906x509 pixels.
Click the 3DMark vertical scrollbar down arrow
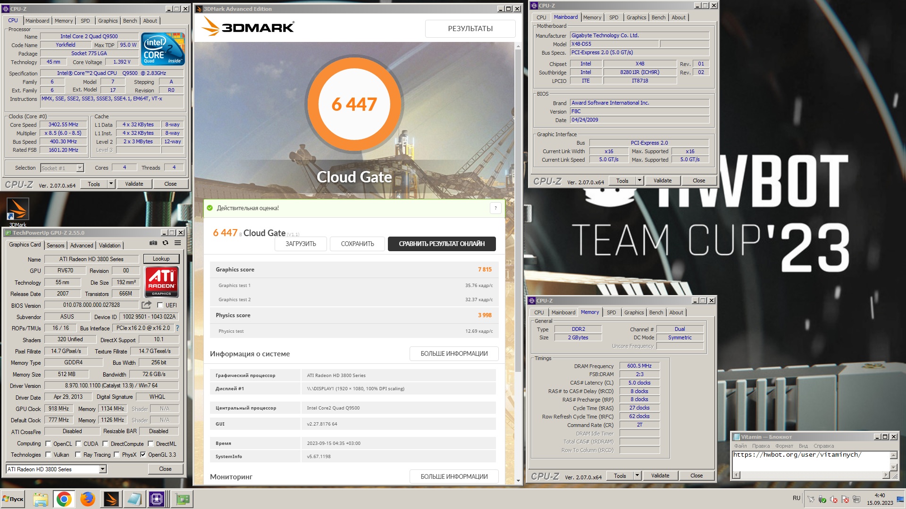tap(518, 481)
